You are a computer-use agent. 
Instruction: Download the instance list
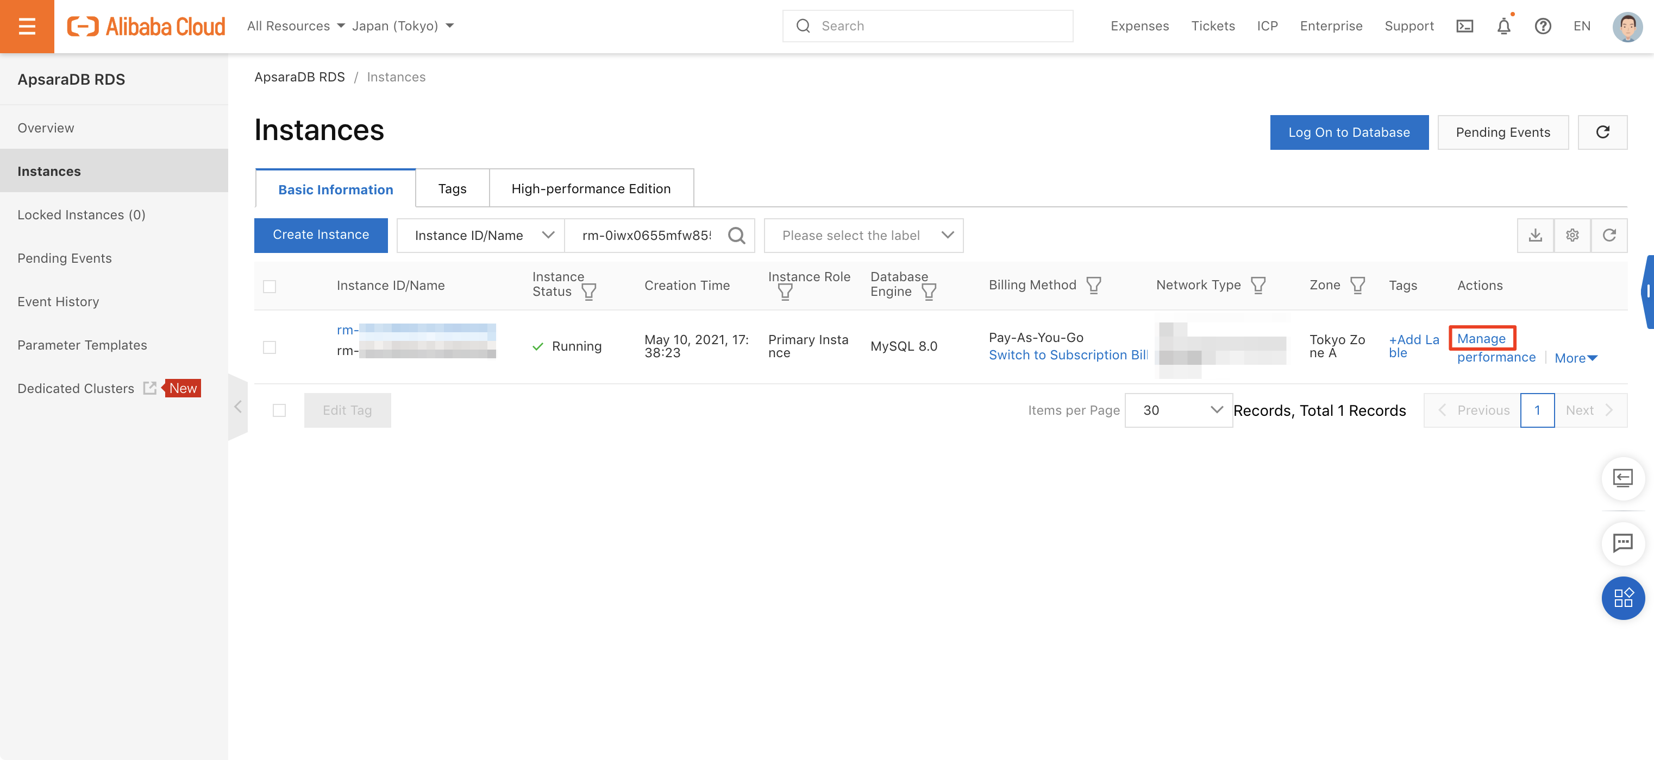(x=1535, y=236)
